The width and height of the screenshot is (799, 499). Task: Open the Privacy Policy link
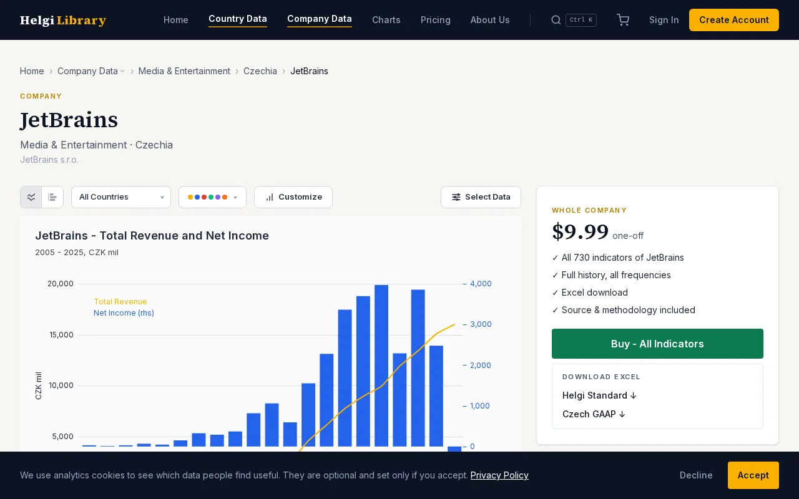coord(499,475)
